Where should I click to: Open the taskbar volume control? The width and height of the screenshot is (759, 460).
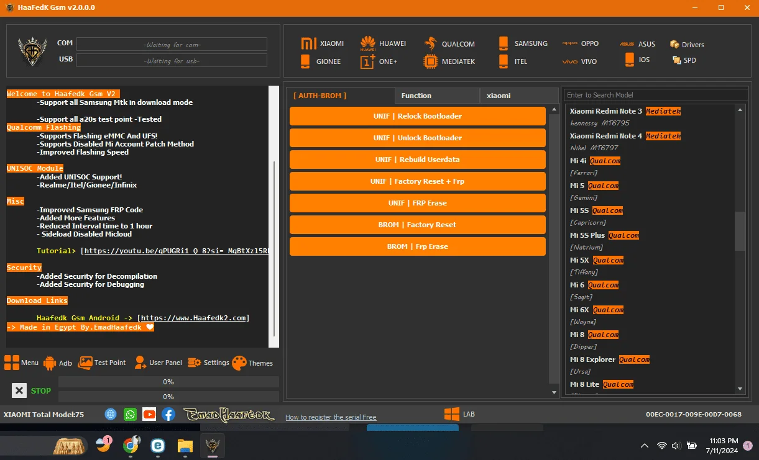point(676,445)
